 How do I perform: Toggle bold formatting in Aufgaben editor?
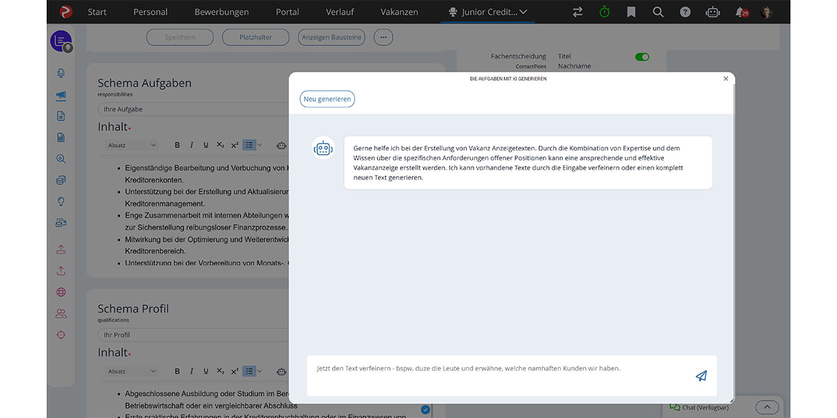pyautogui.click(x=177, y=145)
